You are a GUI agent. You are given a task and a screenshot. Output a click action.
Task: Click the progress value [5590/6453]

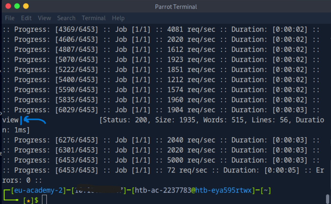[x=77, y=90]
